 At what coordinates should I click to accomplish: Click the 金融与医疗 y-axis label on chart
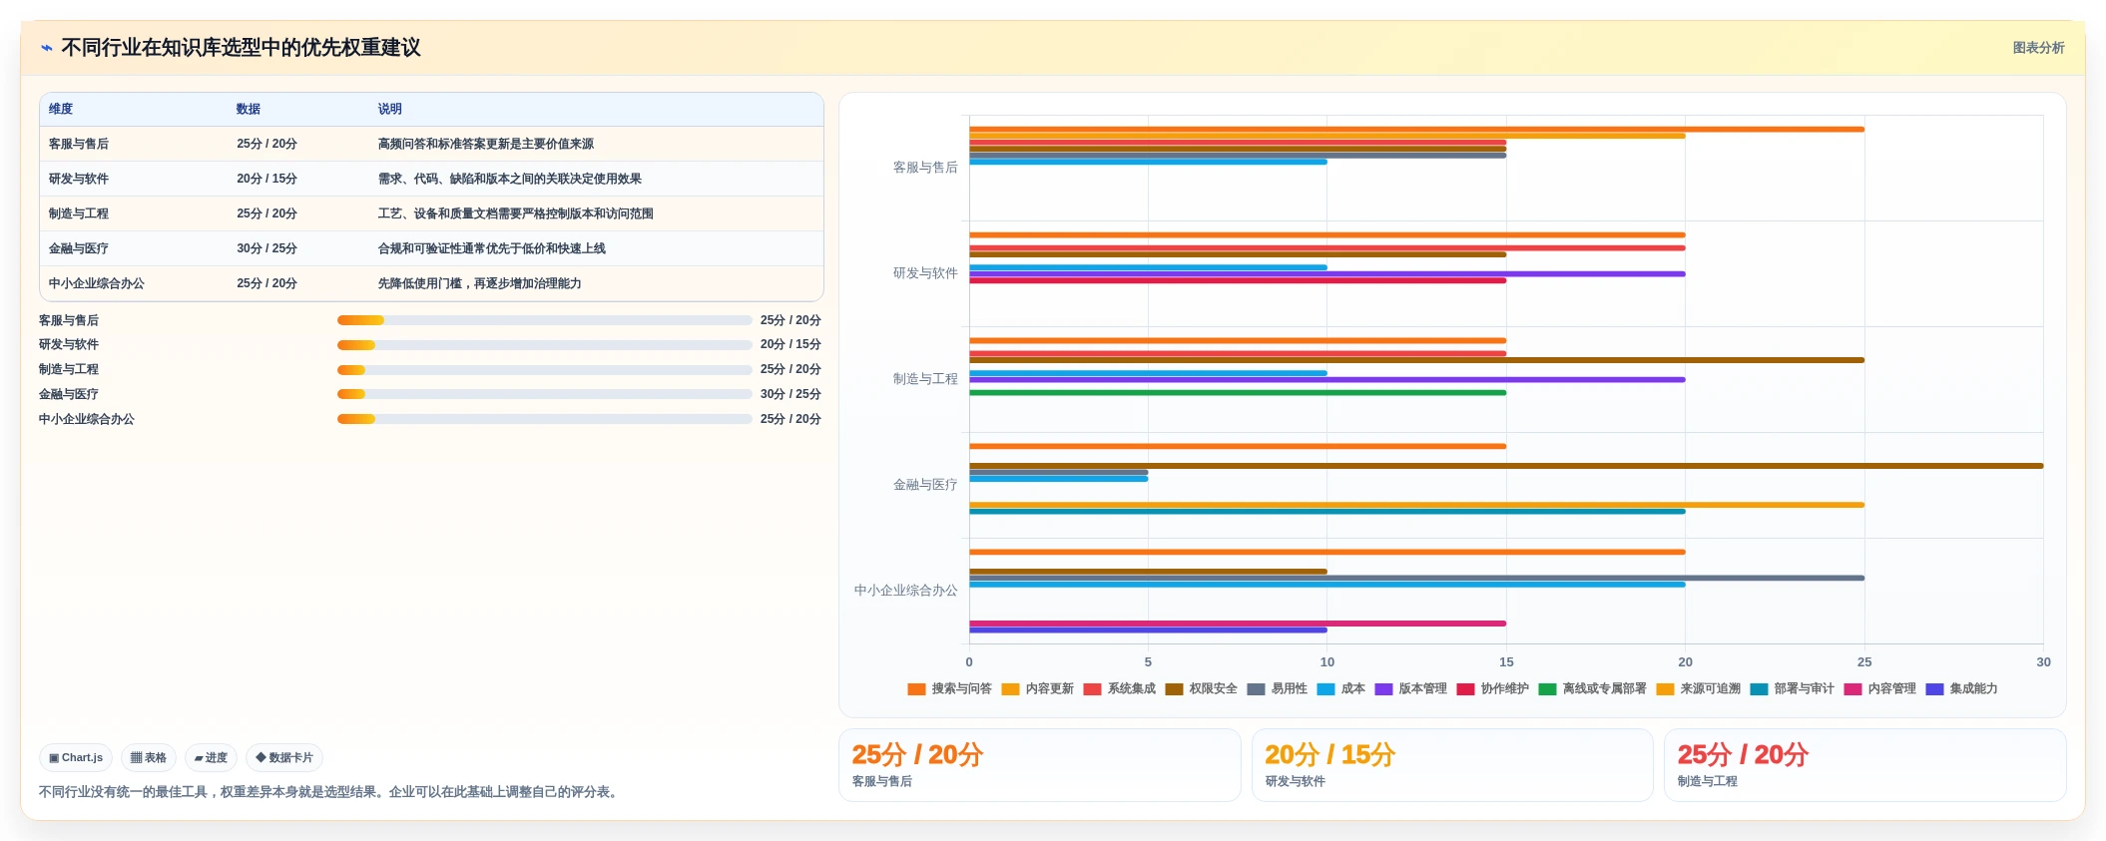tap(925, 485)
